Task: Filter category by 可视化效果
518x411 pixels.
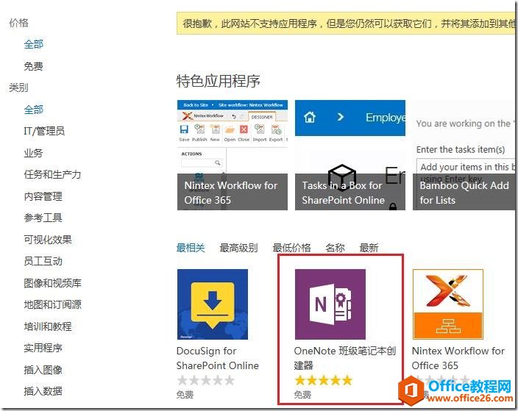Action: click(48, 240)
